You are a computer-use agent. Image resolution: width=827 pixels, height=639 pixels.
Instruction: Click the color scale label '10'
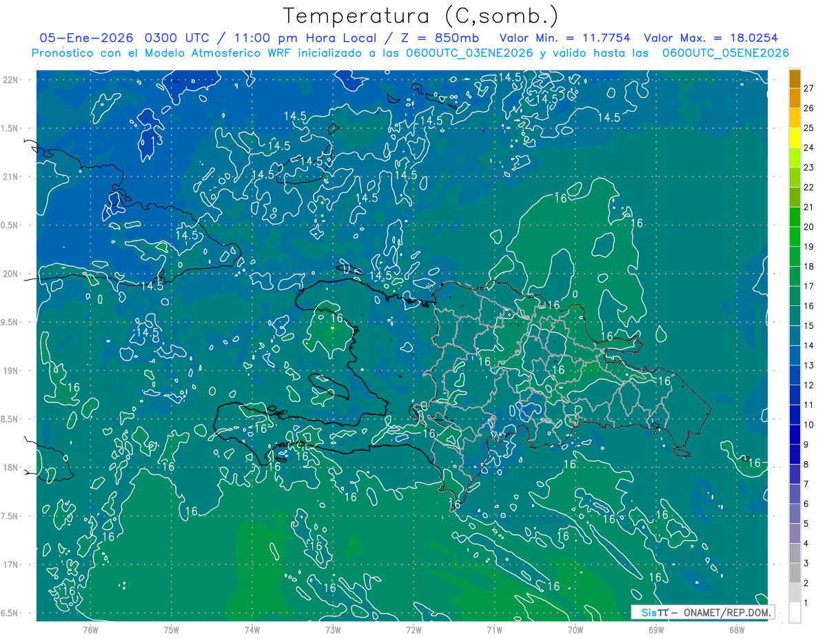[x=808, y=425]
